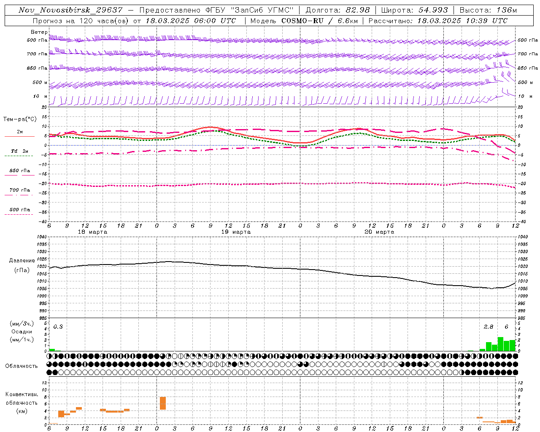Click the 19 марта date label
Screen dimensions: 540x432
pos(236,232)
